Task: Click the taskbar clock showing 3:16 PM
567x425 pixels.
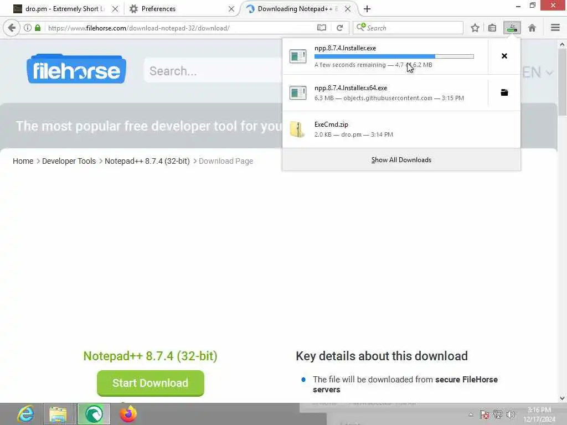Action: click(539, 414)
